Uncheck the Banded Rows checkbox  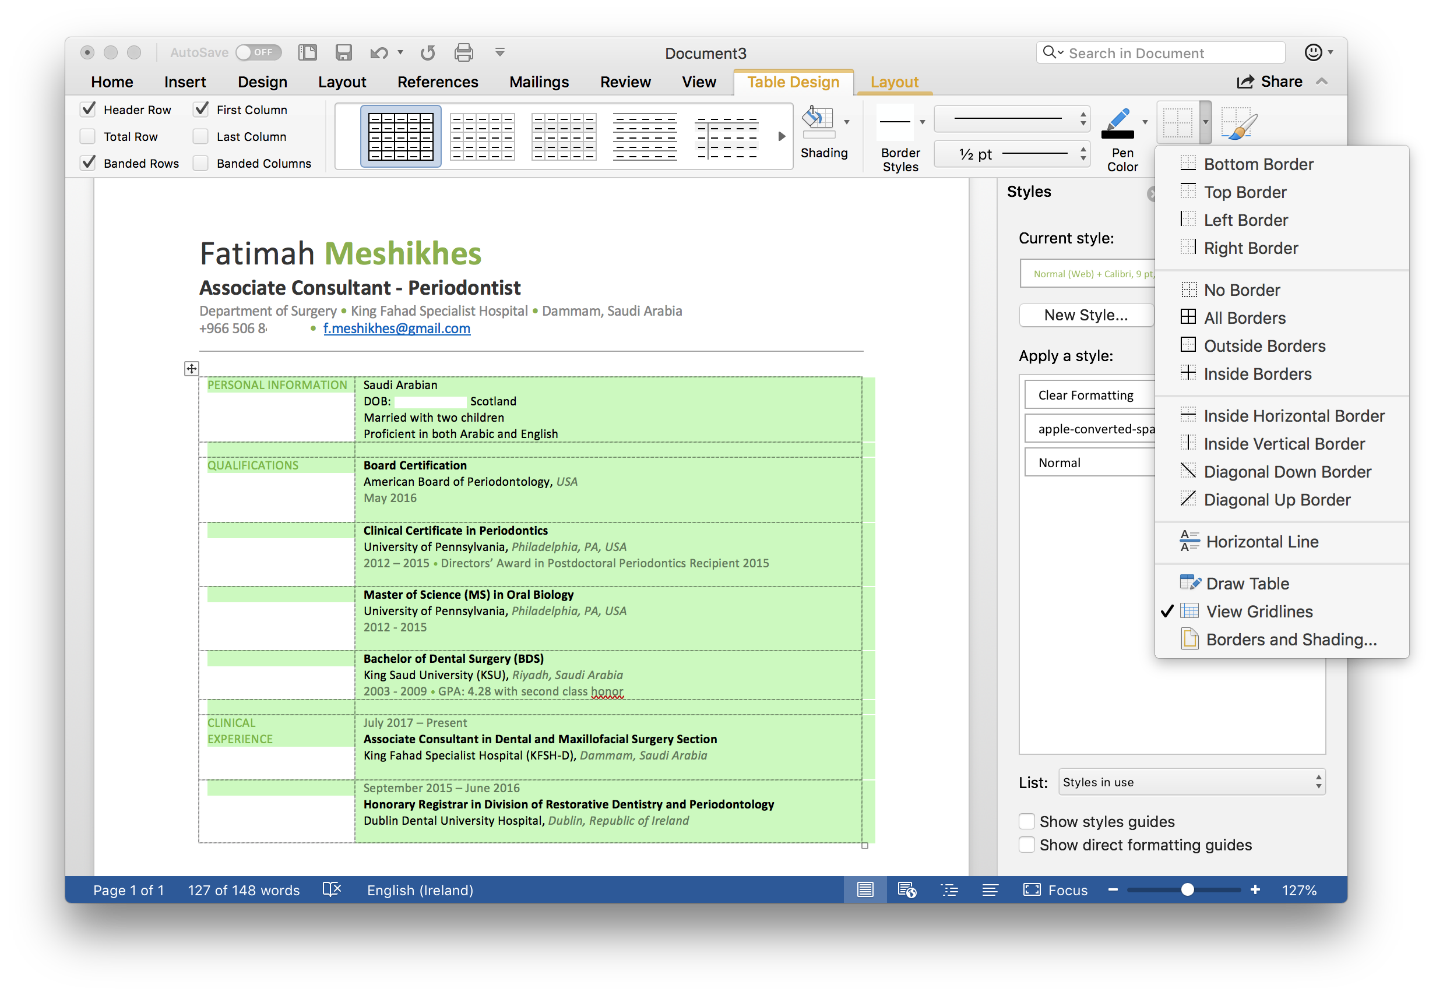pyautogui.click(x=89, y=163)
